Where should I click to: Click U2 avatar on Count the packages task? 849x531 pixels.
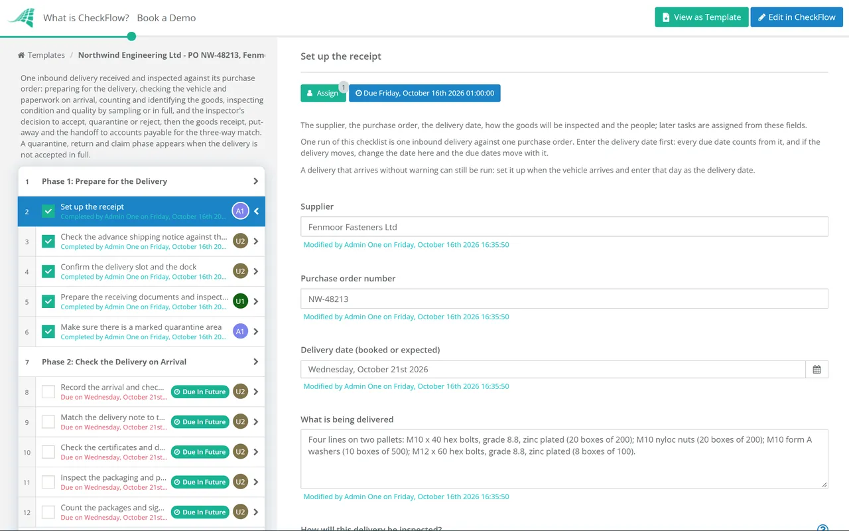click(240, 512)
